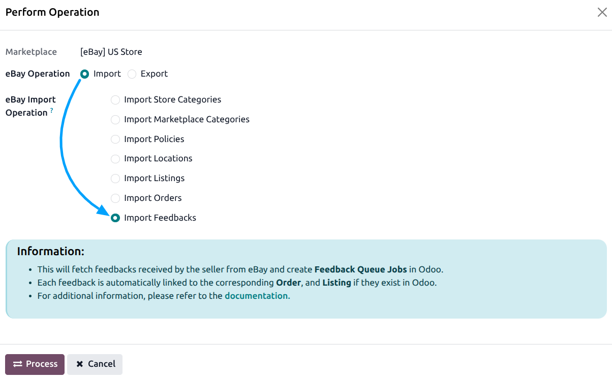Choose Import Marketplace Categories option

pos(115,120)
